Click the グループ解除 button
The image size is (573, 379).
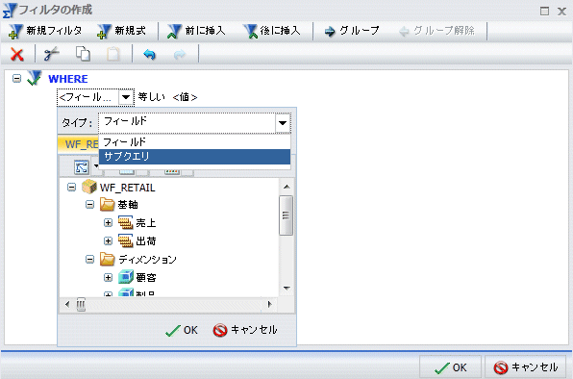[x=437, y=31]
